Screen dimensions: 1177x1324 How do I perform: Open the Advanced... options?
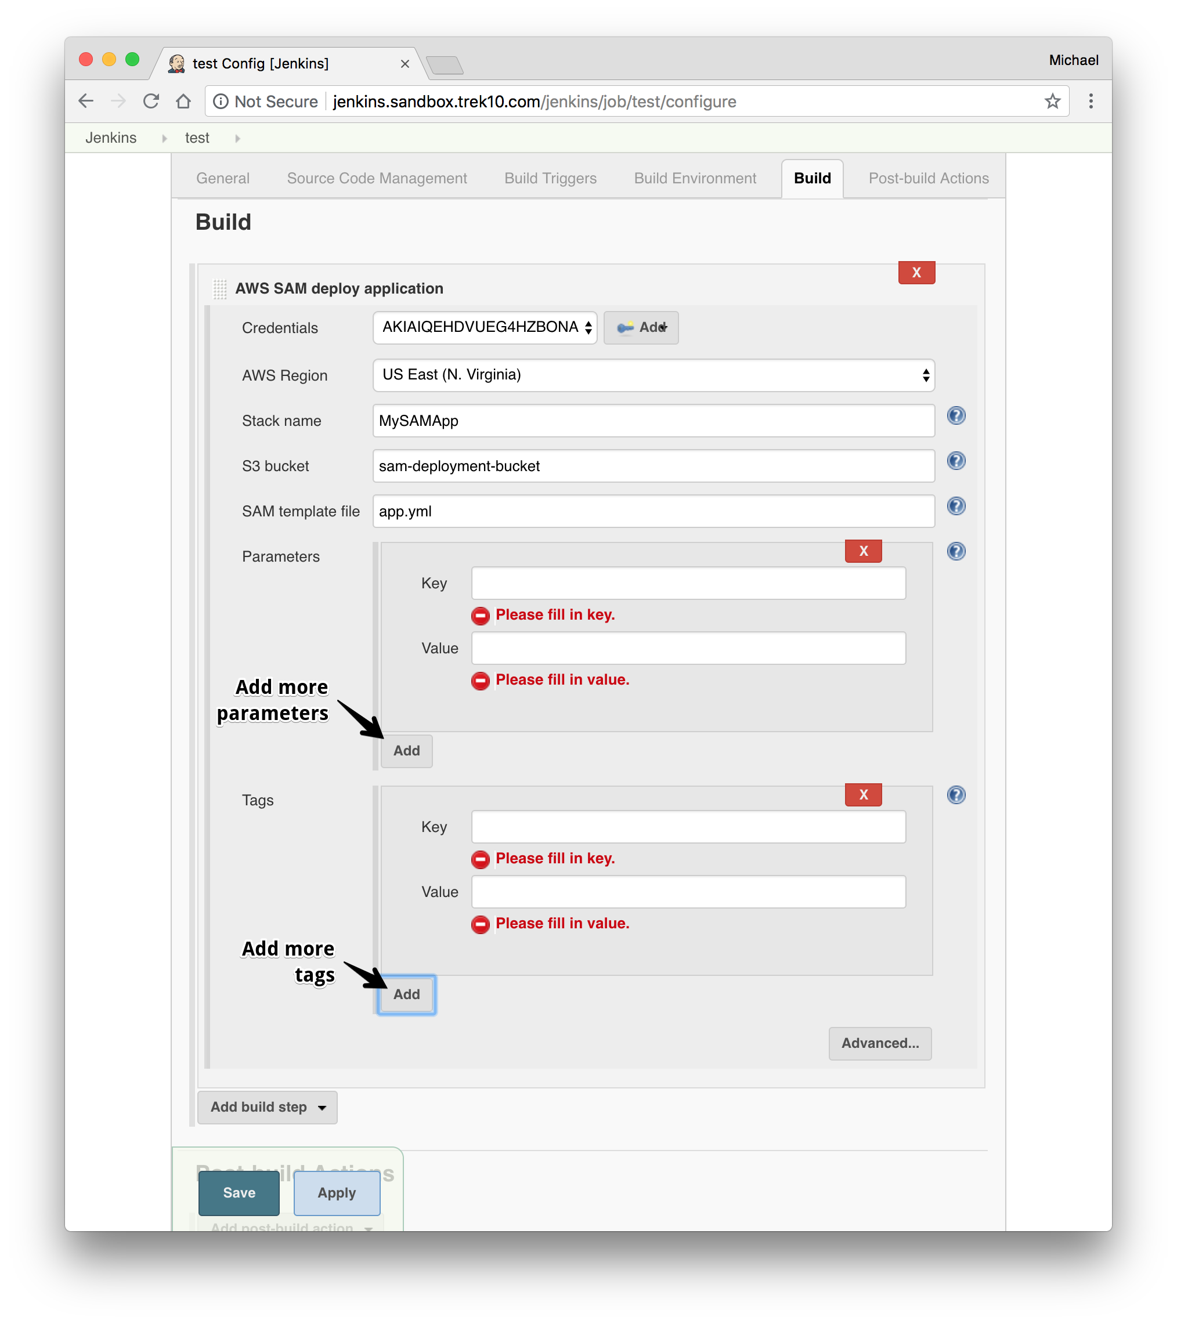pyautogui.click(x=879, y=1044)
